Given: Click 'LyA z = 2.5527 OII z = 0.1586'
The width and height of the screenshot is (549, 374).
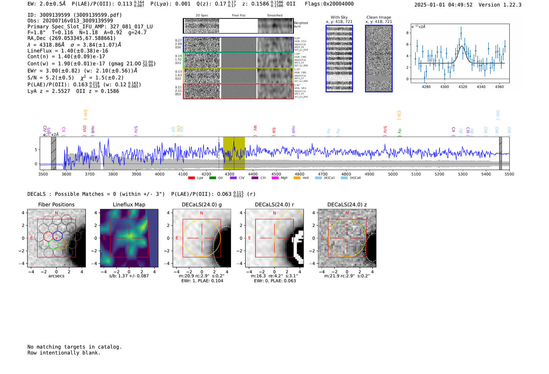Looking at the screenshot, I should [x=73, y=91].
